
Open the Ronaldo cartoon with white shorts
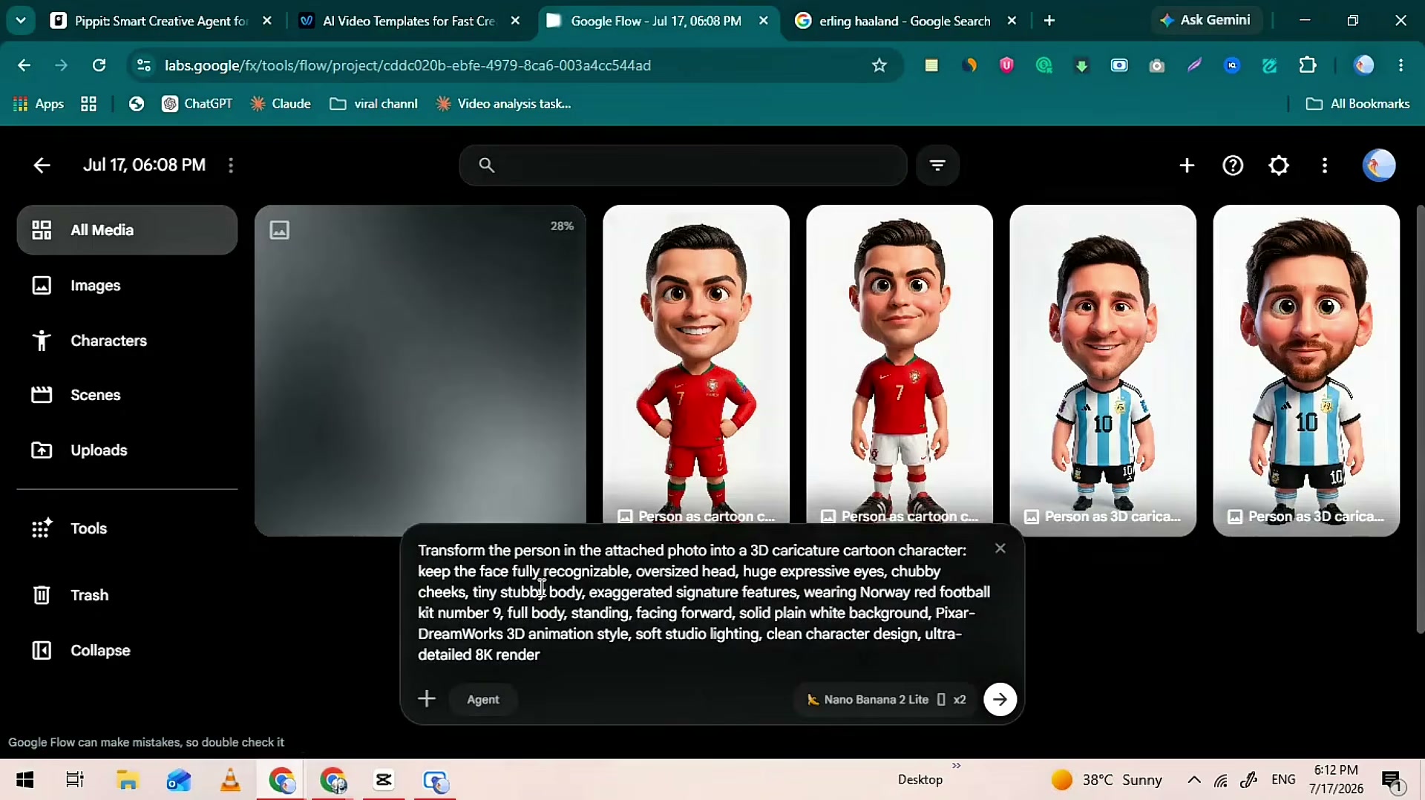[x=900, y=364]
